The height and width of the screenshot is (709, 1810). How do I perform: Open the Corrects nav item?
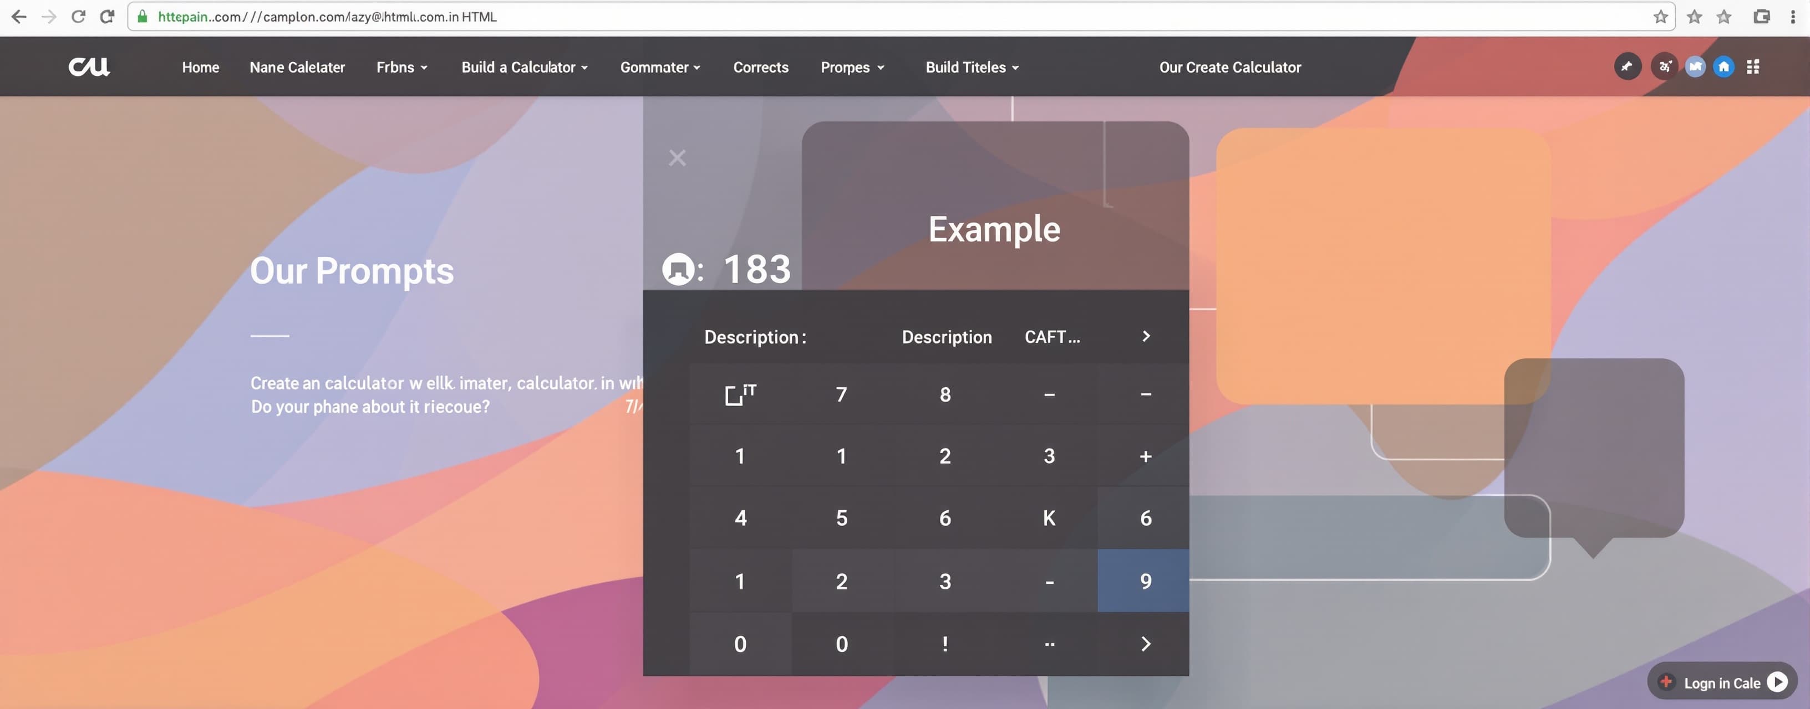coord(761,68)
